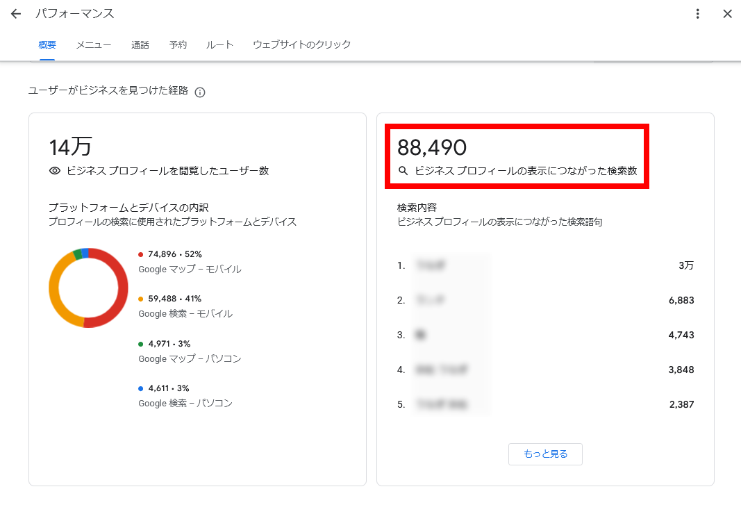Open the 通話 tab
Viewport: 741px width, 530px height.
[140, 45]
